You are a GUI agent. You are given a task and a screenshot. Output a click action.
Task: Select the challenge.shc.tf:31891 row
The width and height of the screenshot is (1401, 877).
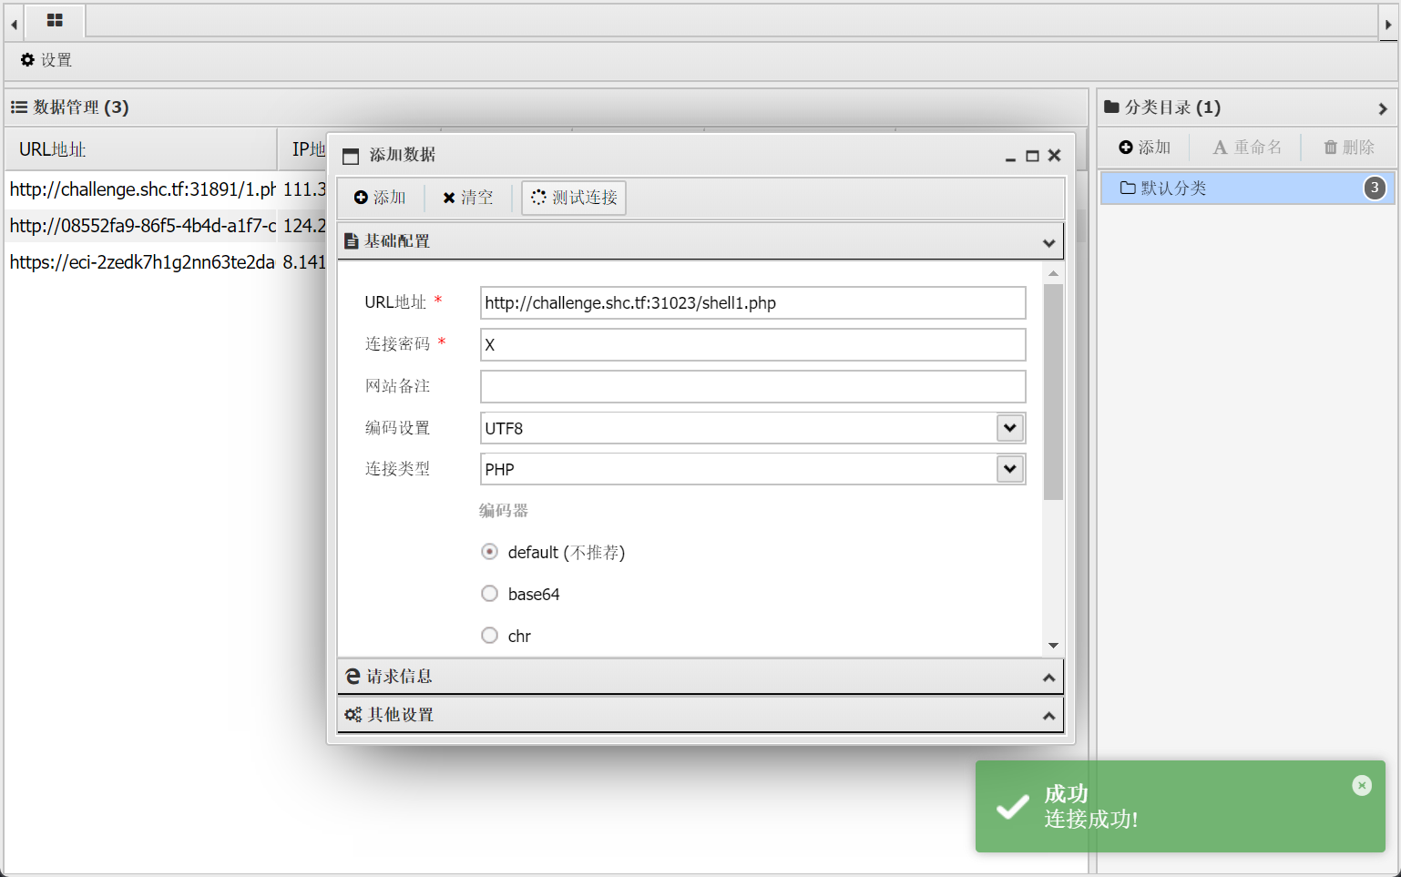[x=166, y=189]
